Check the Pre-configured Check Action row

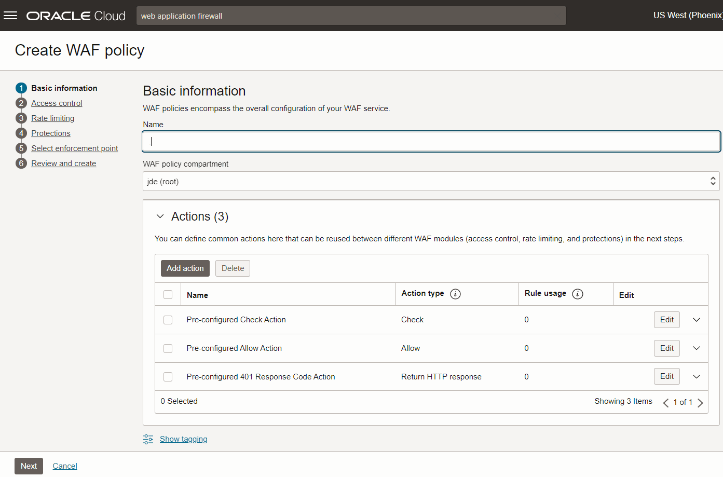pos(168,320)
